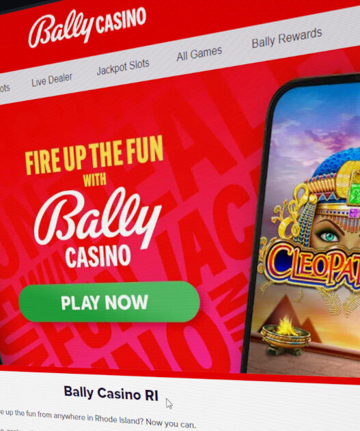Click the Bally Casino RI heading
Viewport: 360px width, 431px height.
(111, 393)
